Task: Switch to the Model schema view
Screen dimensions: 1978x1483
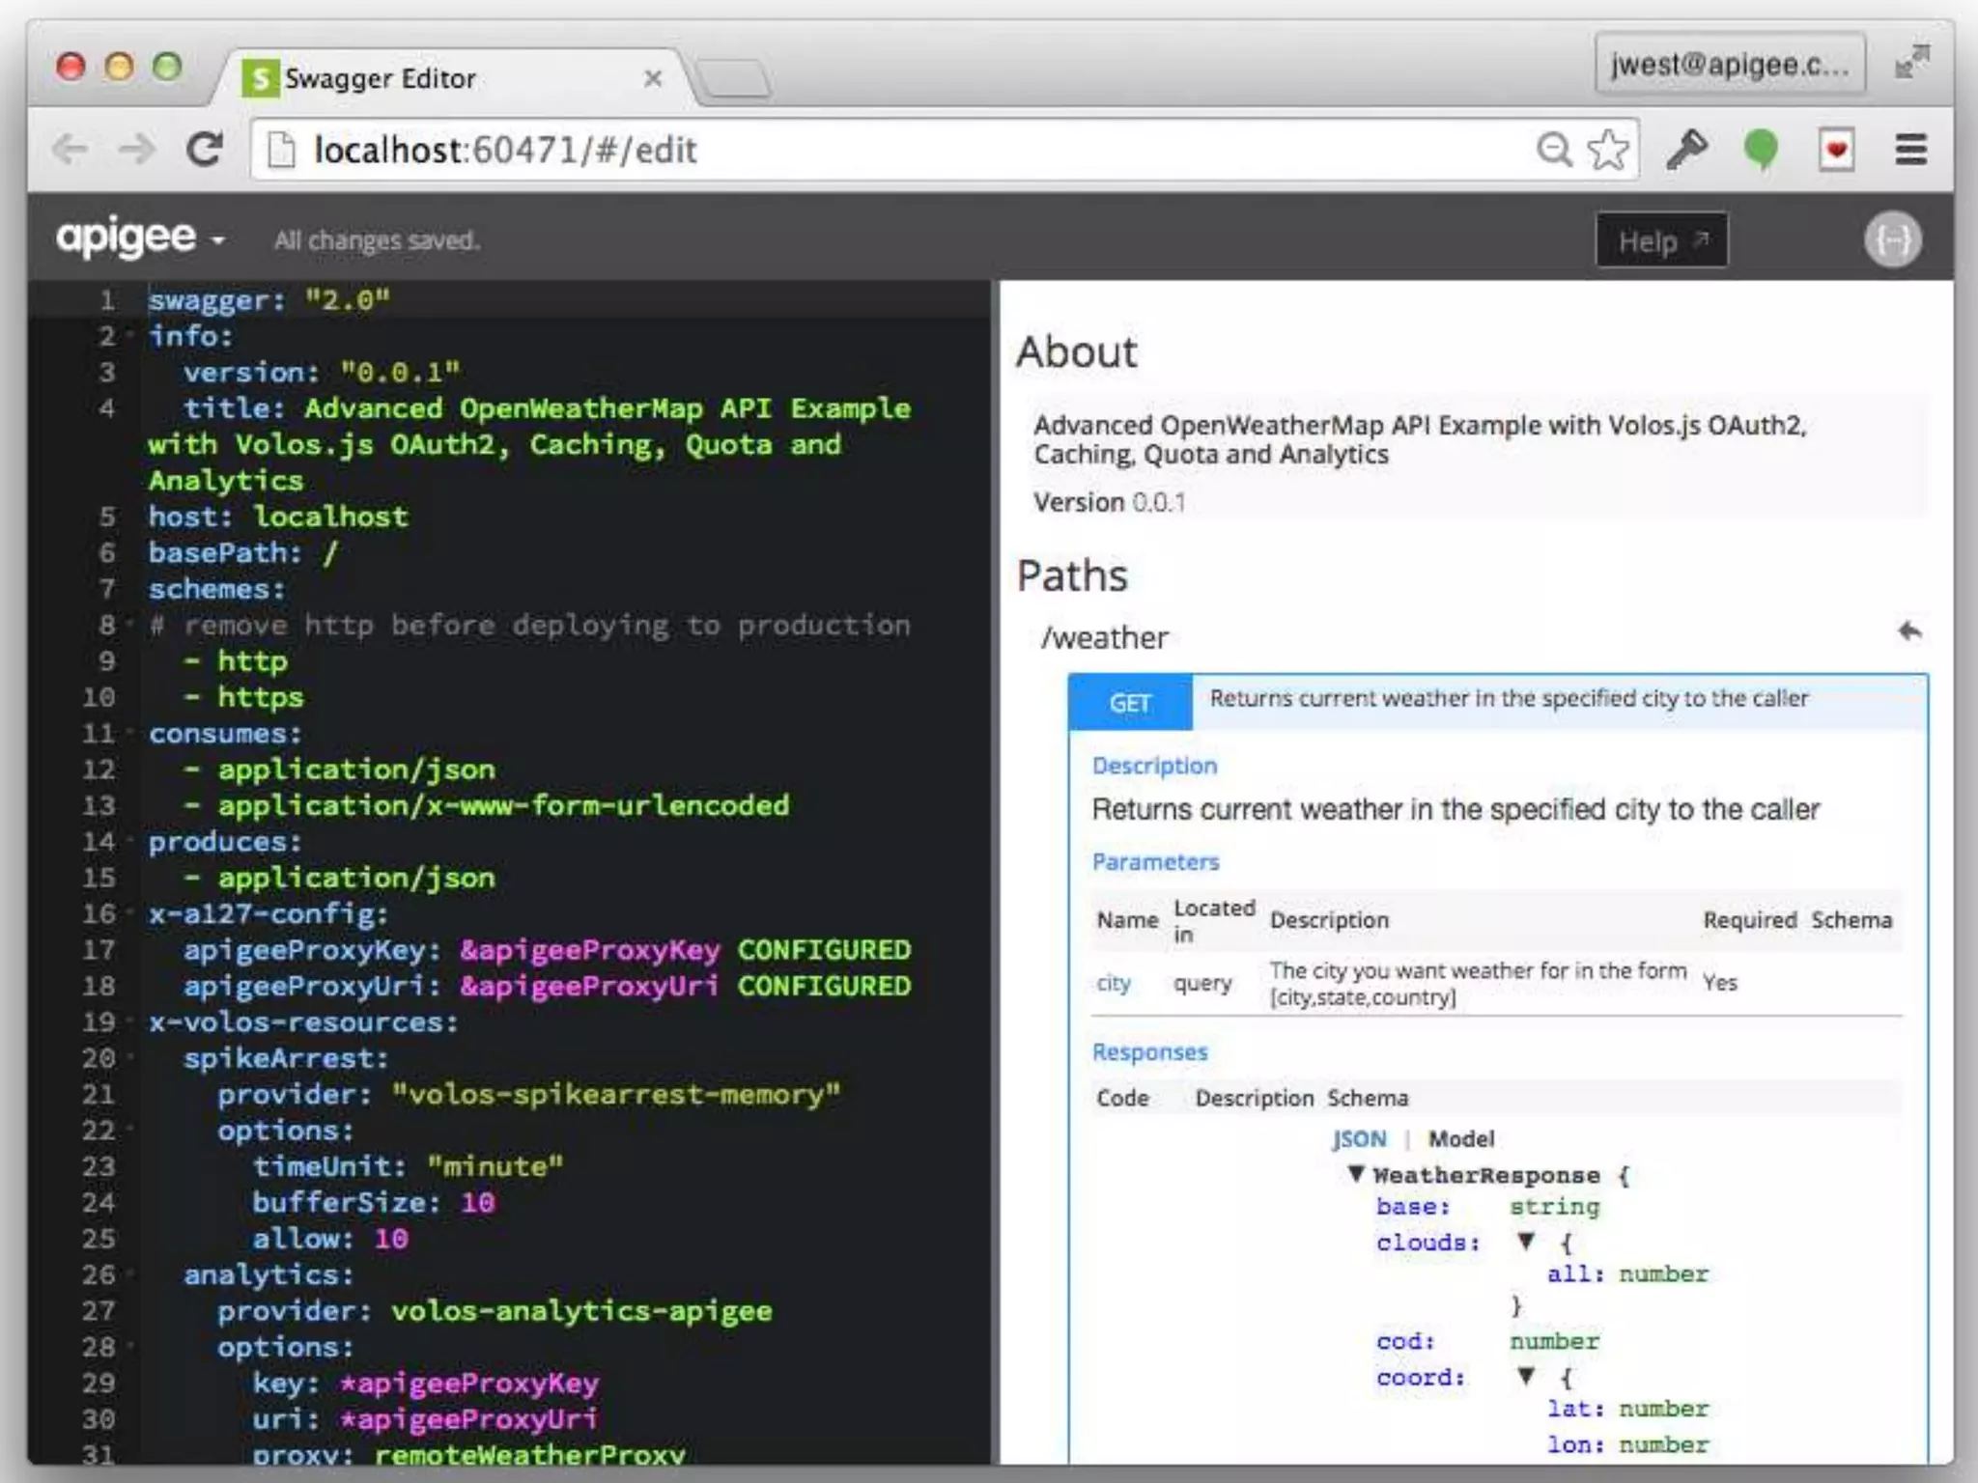Action: pyautogui.click(x=1460, y=1139)
